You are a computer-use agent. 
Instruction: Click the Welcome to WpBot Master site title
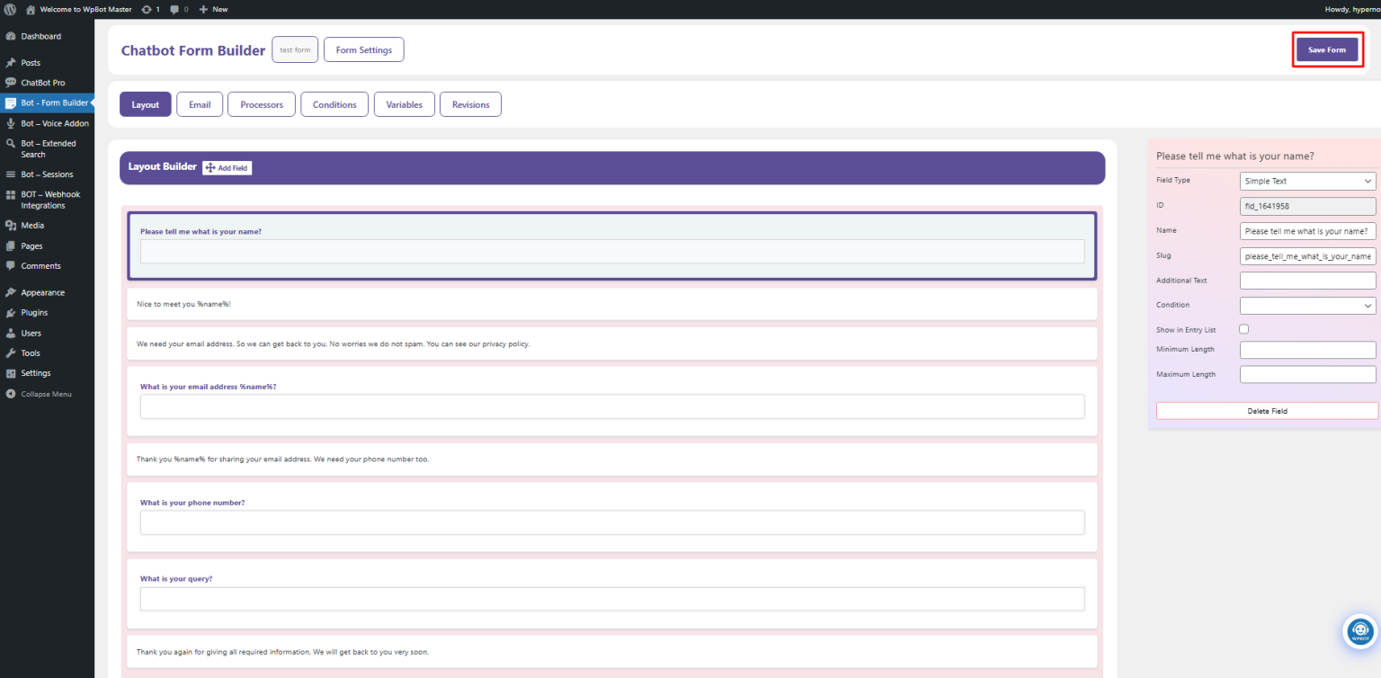click(85, 9)
